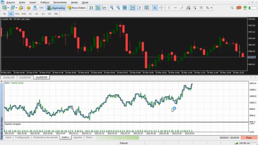The image size is (258, 145).
Task: Select the trendline drawing tool
Action: pos(182,8)
